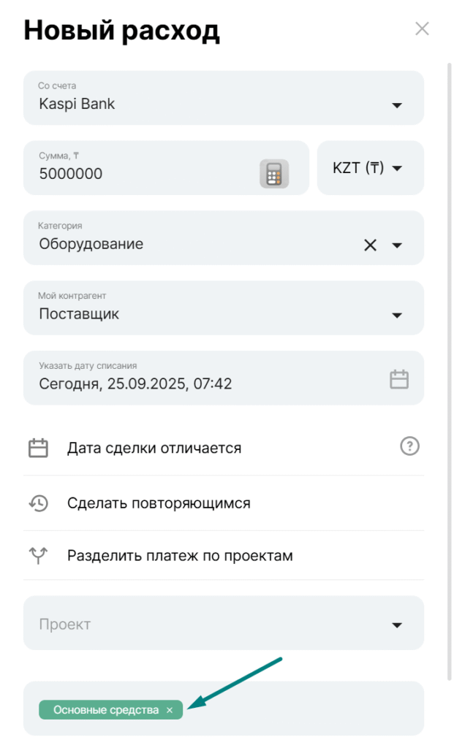Clear the Оборудование category selection
454x748 pixels.
tap(371, 245)
